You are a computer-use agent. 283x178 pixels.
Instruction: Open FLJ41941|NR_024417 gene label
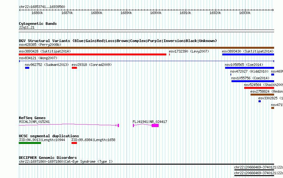[150, 122]
